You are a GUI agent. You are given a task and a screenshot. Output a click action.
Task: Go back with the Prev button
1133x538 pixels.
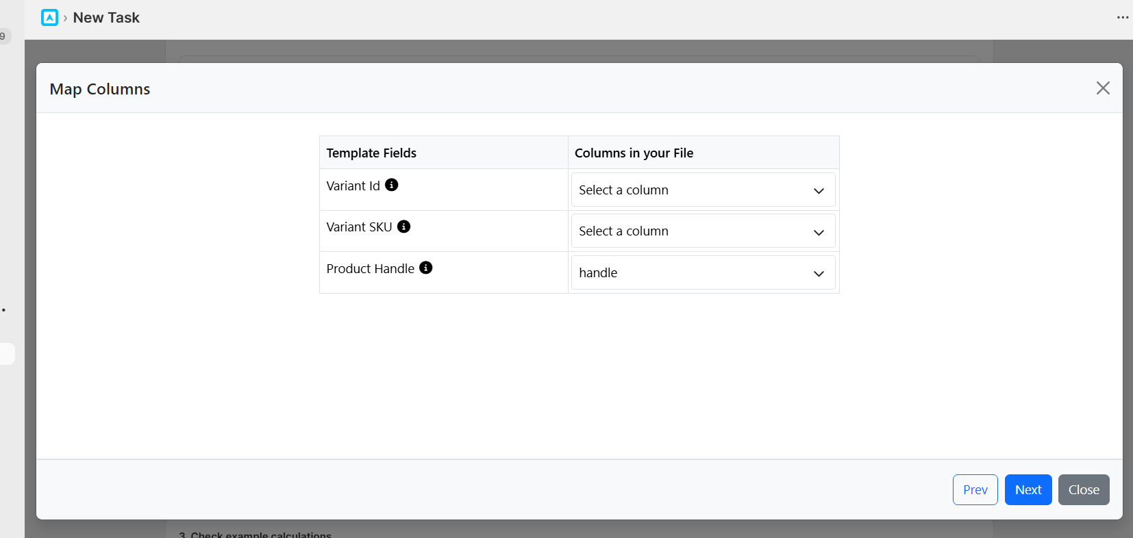(975, 489)
